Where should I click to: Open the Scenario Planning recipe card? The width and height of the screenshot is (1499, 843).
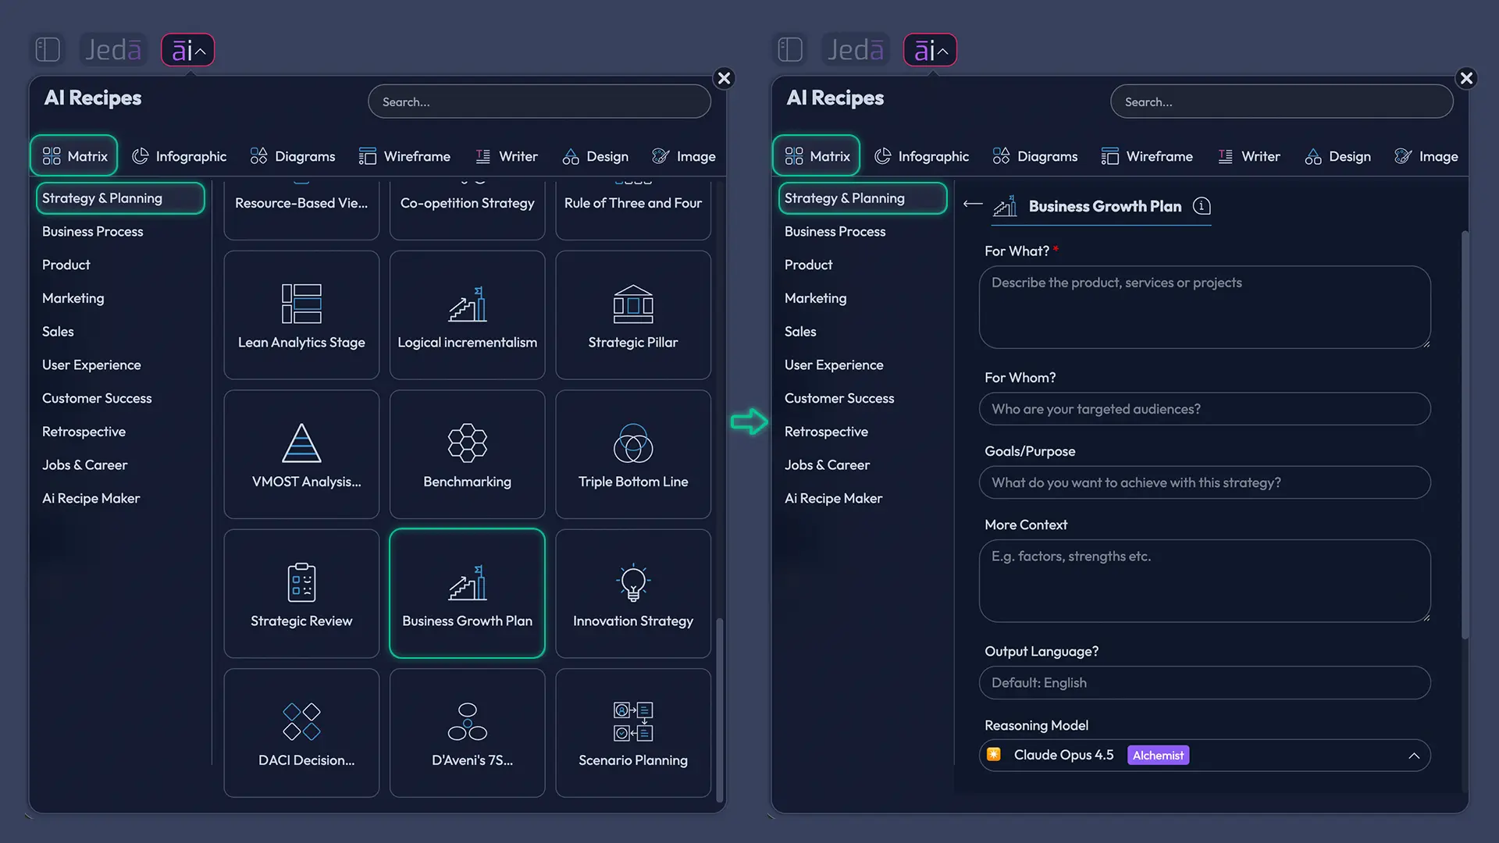pos(633,733)
